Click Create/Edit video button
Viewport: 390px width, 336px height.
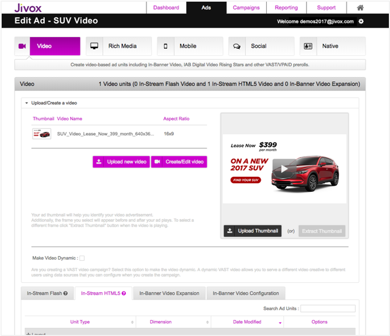(179, 162)
